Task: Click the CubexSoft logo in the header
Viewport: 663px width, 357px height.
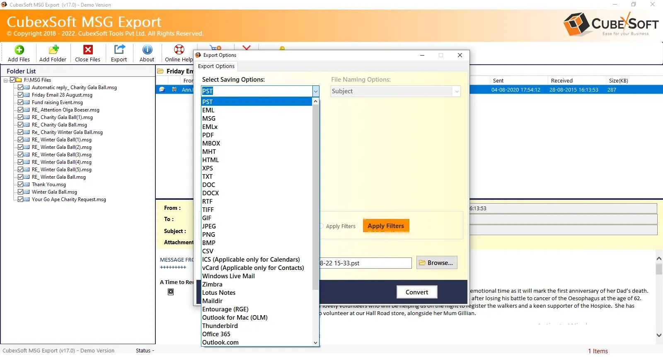Action: click(x=611, y=24)
